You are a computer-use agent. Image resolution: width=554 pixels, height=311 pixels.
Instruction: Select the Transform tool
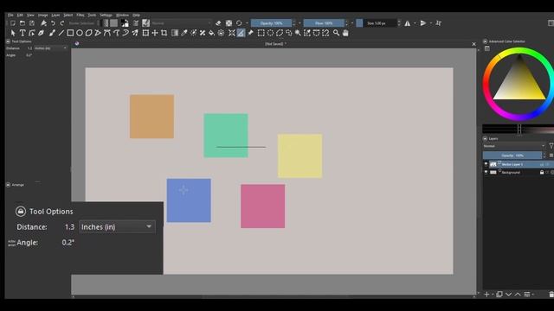(x=145, y=33)
